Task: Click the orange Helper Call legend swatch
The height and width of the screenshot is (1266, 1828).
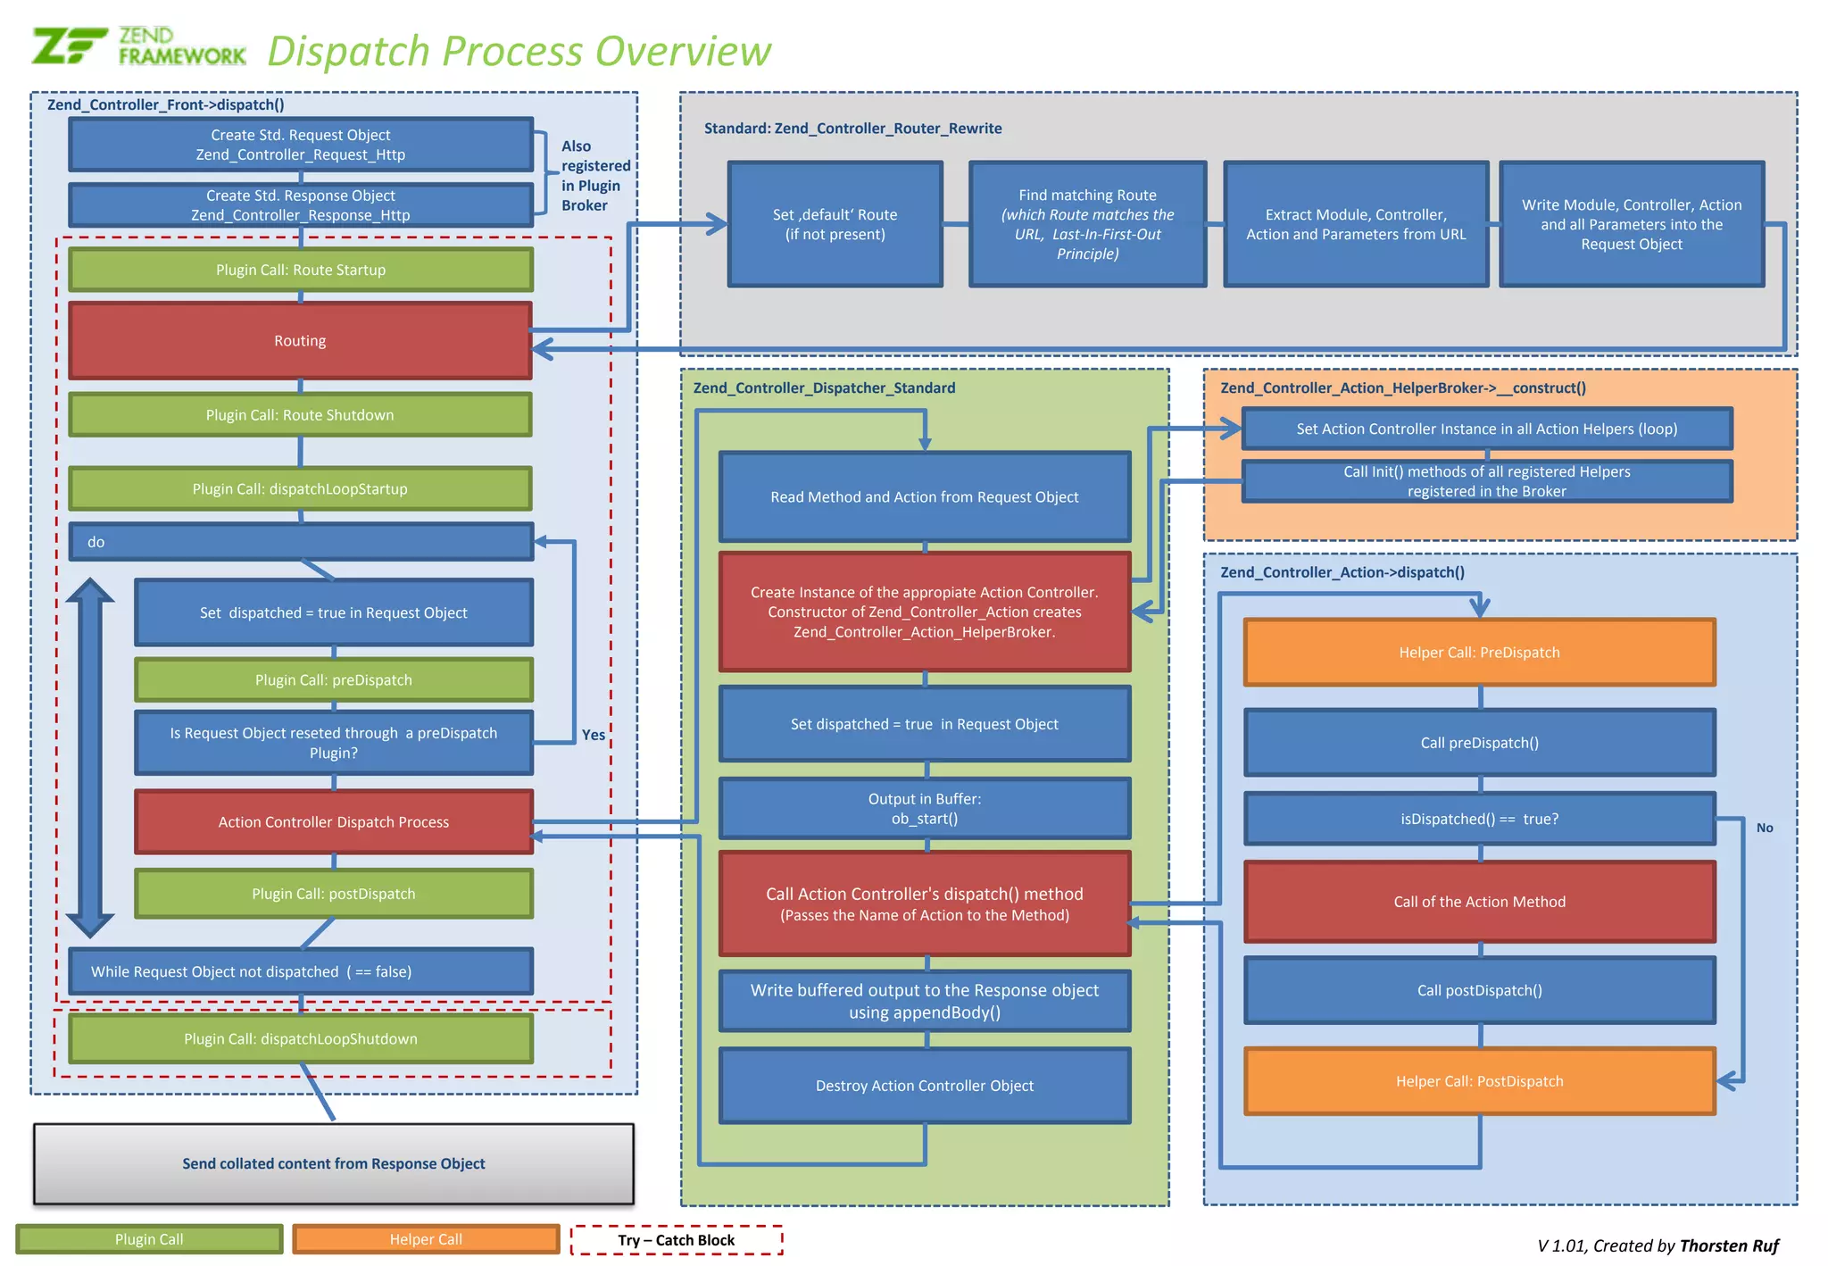Action: coord(426,1239)
